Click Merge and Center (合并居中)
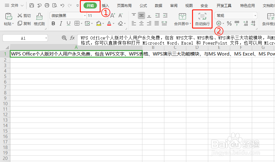 click(182, 19)
